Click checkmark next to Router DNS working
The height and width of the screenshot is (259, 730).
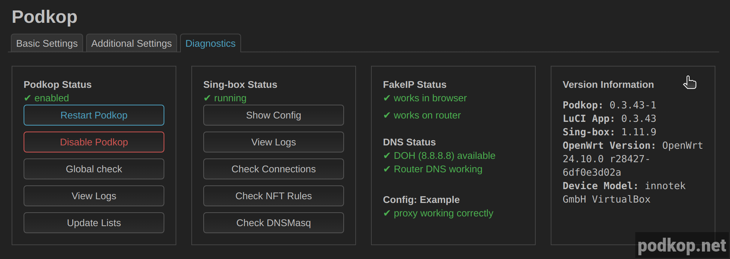[x=387, y=169]
